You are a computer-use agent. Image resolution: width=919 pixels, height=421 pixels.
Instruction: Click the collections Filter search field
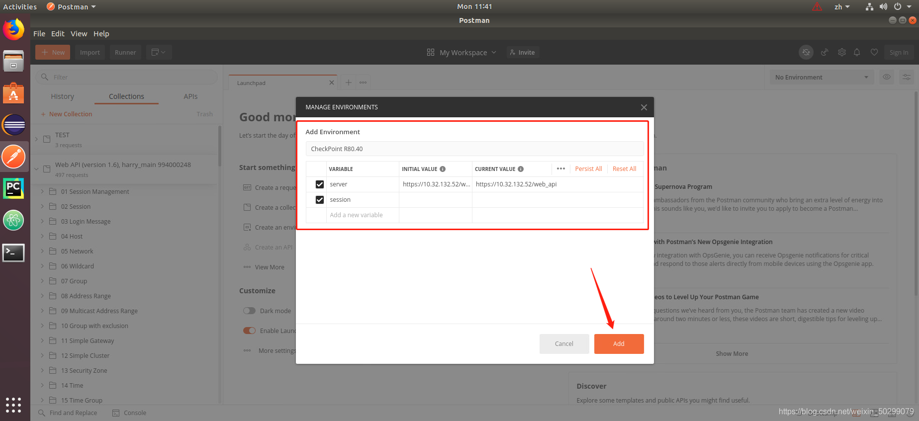pyautogui.click(x=126, y=77)
